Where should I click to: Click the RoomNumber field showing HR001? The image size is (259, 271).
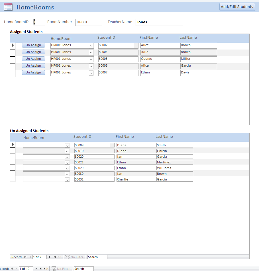click(89, 22)
